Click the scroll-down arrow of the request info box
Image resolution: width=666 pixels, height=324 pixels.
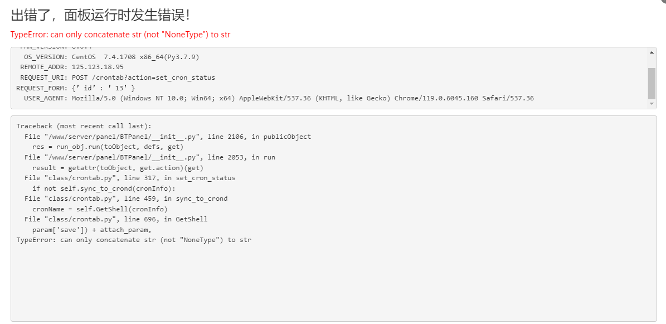(652, 104)
